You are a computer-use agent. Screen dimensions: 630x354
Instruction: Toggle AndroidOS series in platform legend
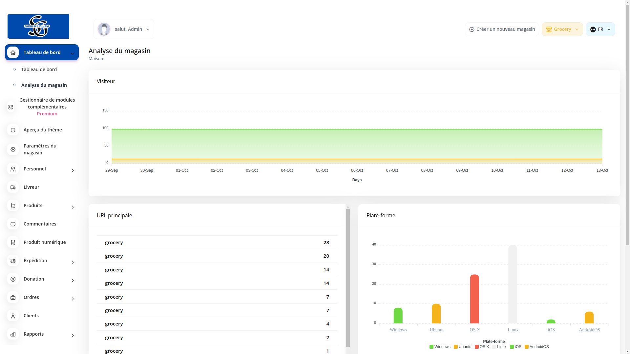pos(536,347)
